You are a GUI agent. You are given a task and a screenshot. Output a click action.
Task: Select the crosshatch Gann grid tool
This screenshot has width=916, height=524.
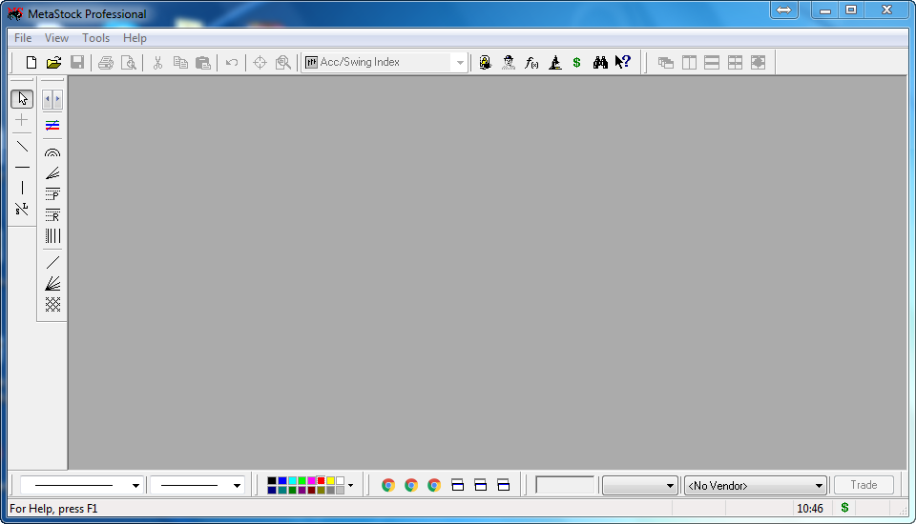52,304
